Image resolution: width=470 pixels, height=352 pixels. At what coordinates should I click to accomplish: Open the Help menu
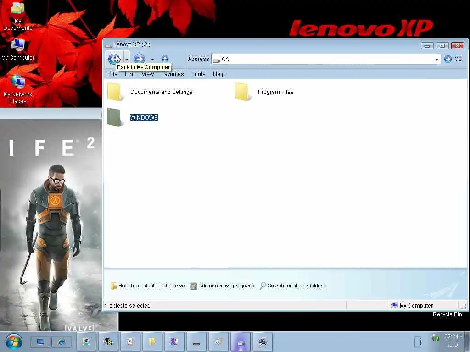click(219, 74)
